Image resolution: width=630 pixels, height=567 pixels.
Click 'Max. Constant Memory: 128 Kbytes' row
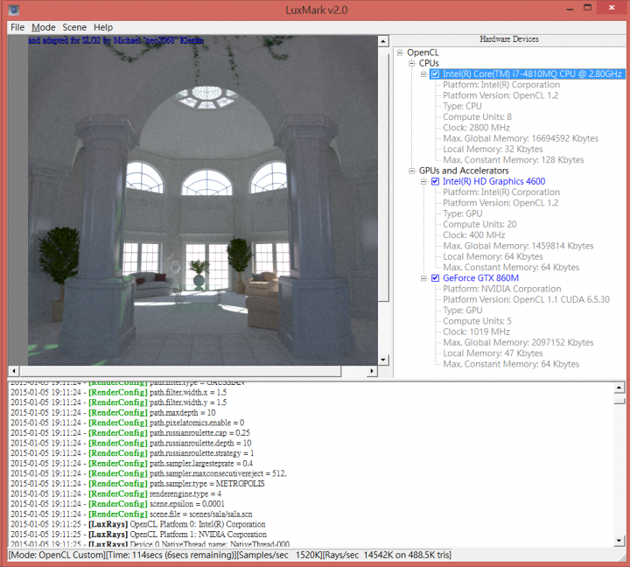click(513, 160)
